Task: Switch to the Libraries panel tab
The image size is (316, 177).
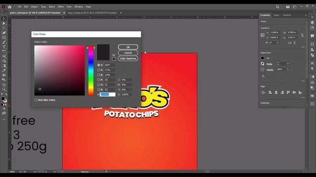Action: [x=287, y=15]
